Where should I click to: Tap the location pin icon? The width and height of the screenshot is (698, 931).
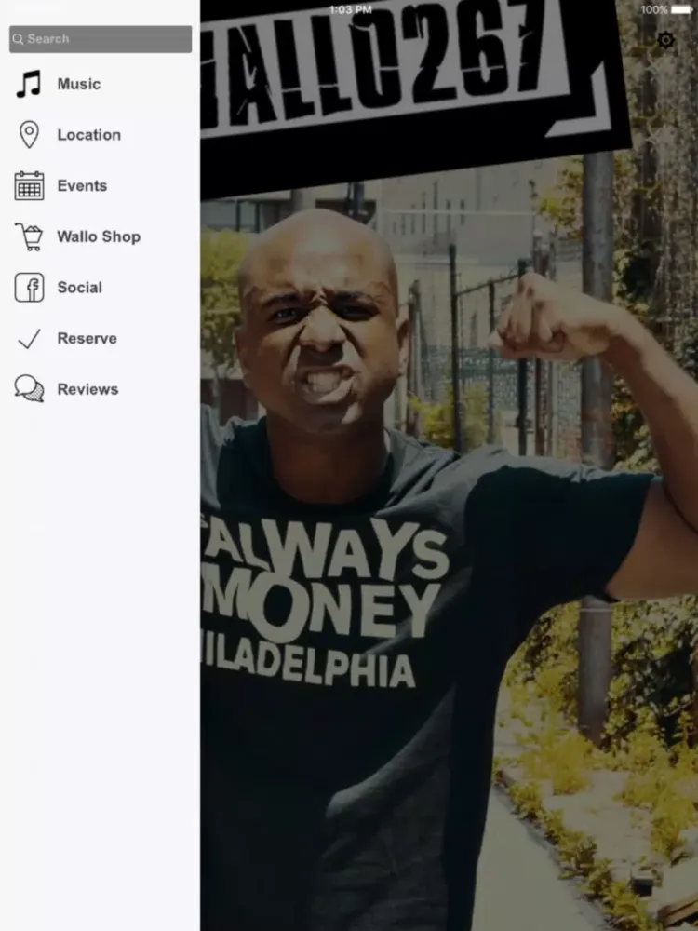pos(29,135)
